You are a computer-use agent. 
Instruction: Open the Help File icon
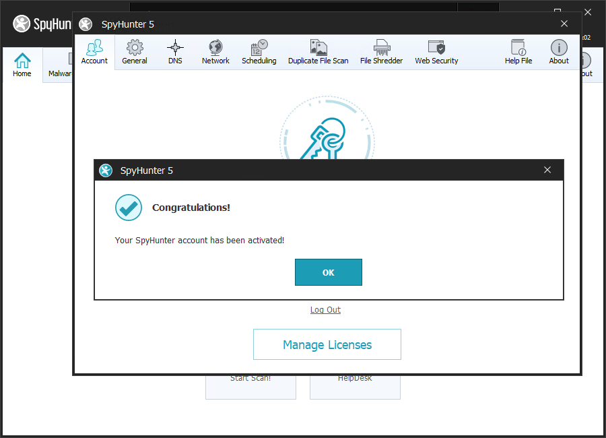[518, 52]
